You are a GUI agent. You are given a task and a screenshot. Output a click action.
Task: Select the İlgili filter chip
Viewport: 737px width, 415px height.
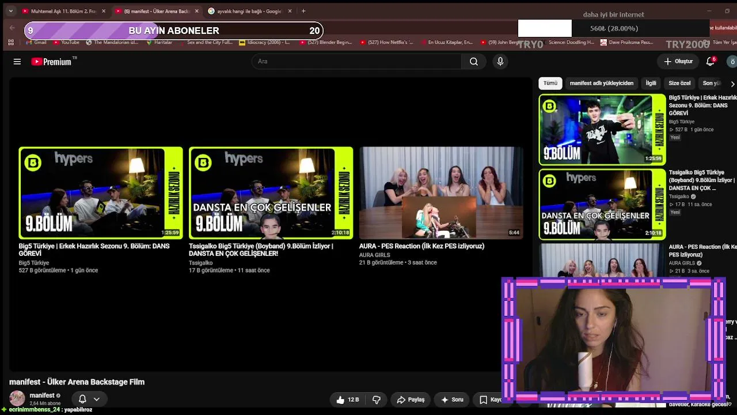click(x=651, y=83)
